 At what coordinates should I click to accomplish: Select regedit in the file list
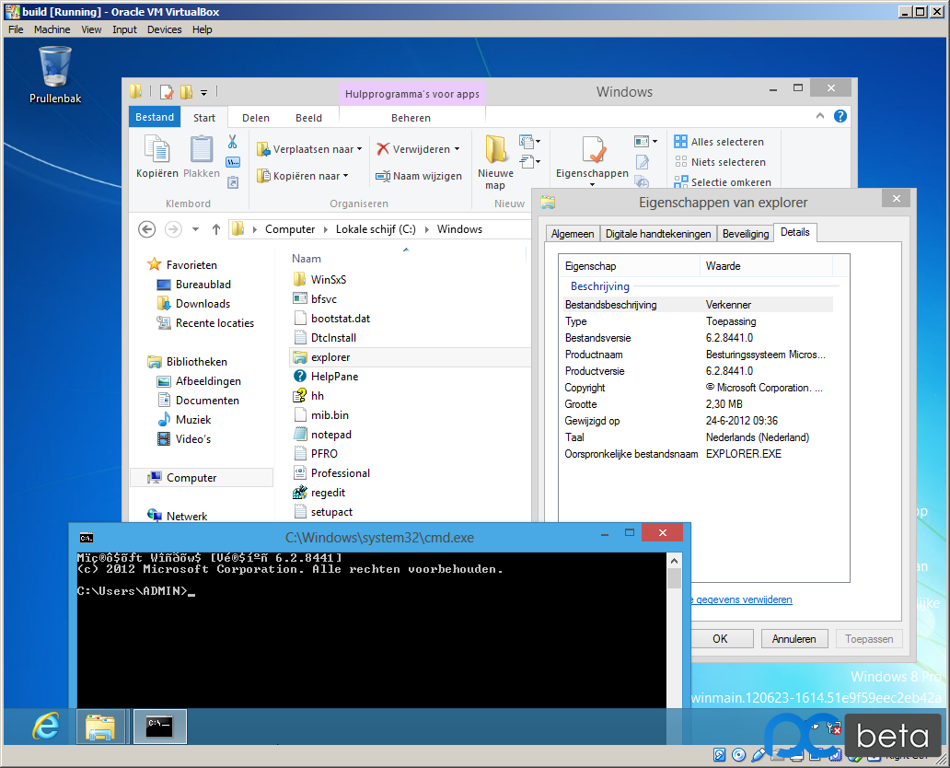point(328,493)
